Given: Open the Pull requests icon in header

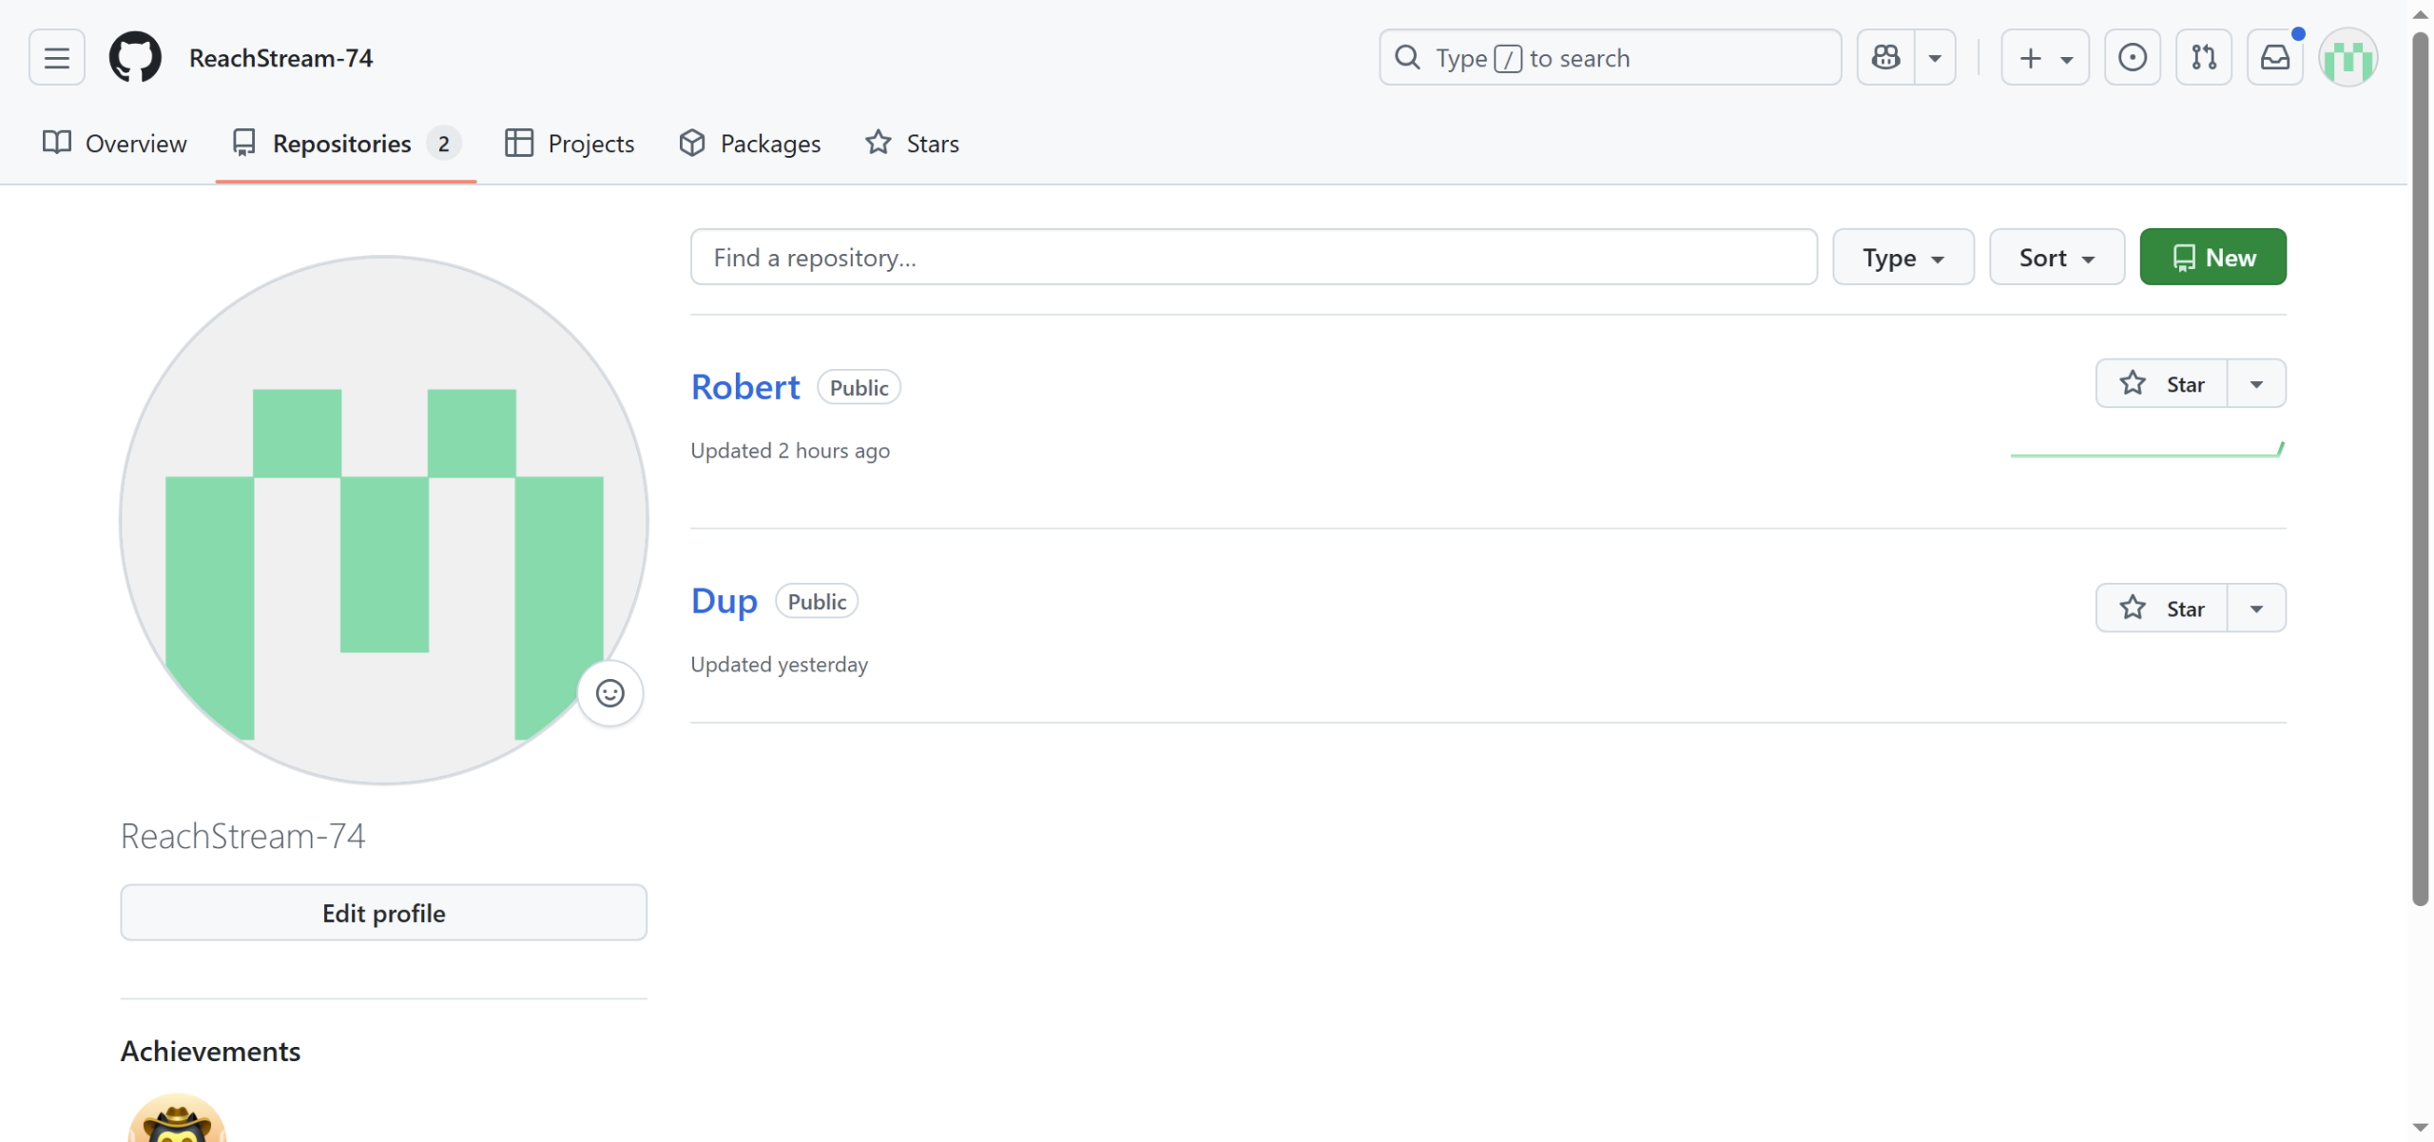Looking at the screenshot, I should tap(2203, 58).
